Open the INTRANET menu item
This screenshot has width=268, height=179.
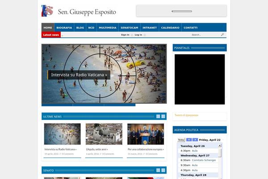[x=150, y=27]
